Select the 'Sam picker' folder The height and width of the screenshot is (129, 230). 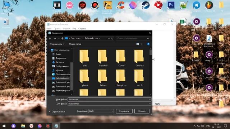click(121, 78)
